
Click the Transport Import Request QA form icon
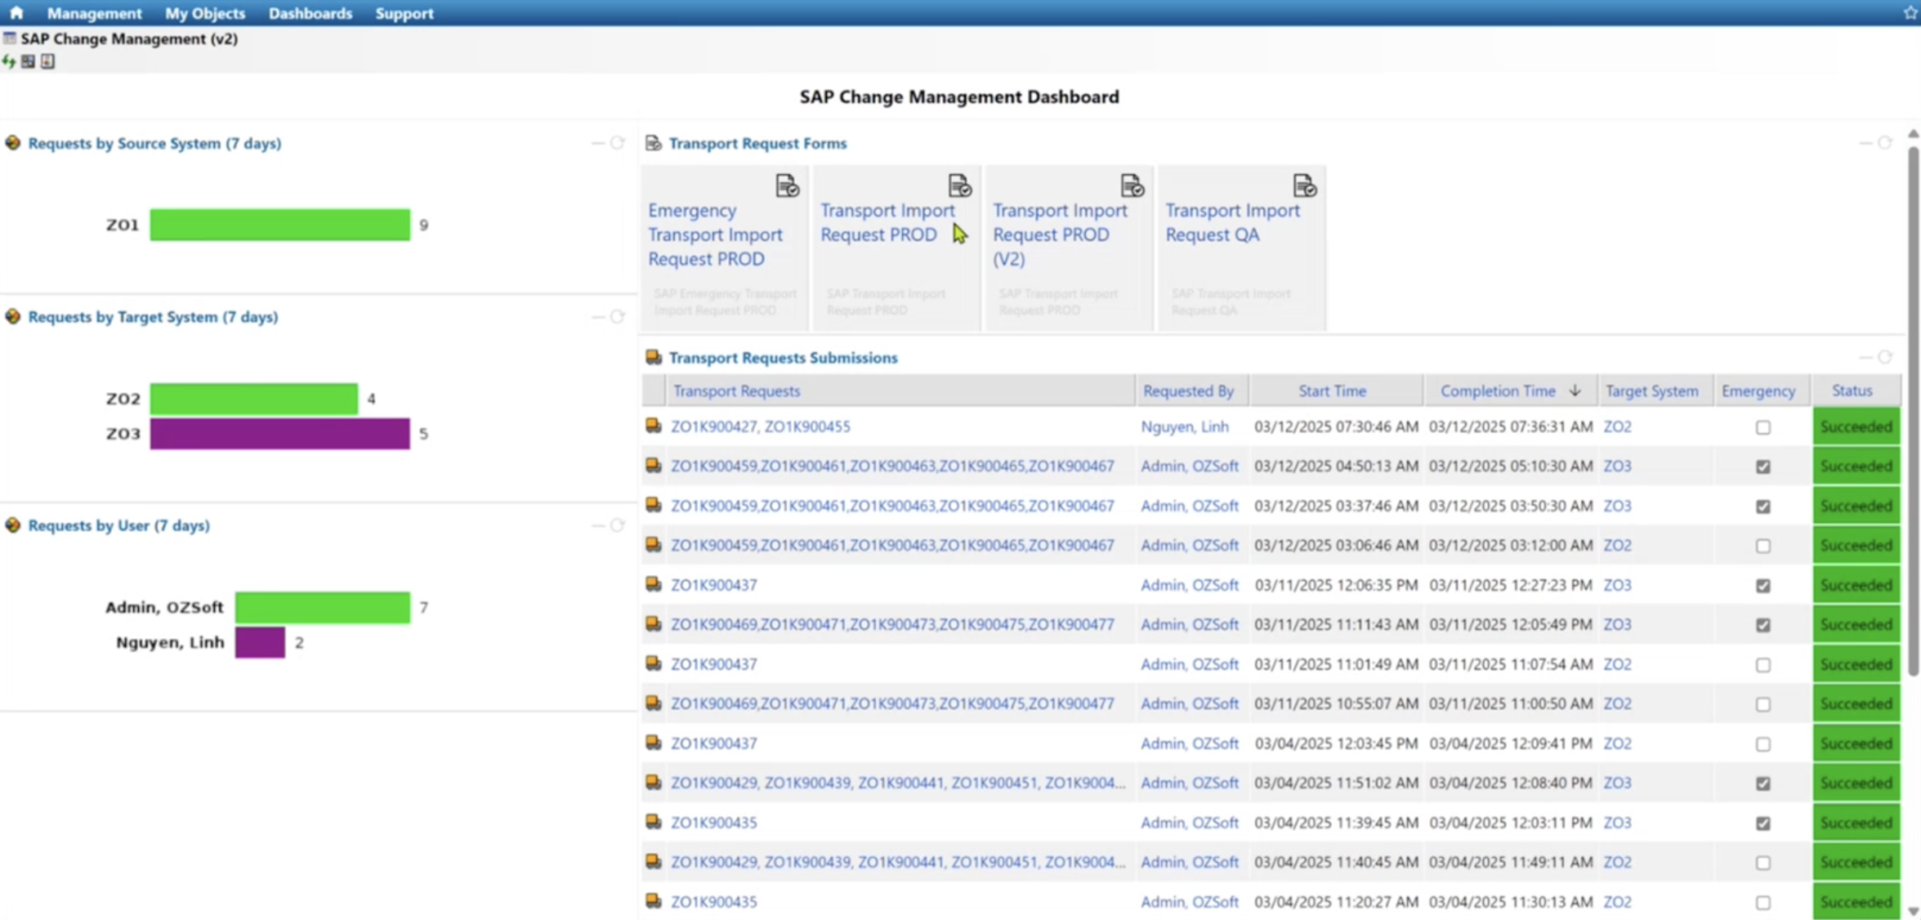[1304, 185]
